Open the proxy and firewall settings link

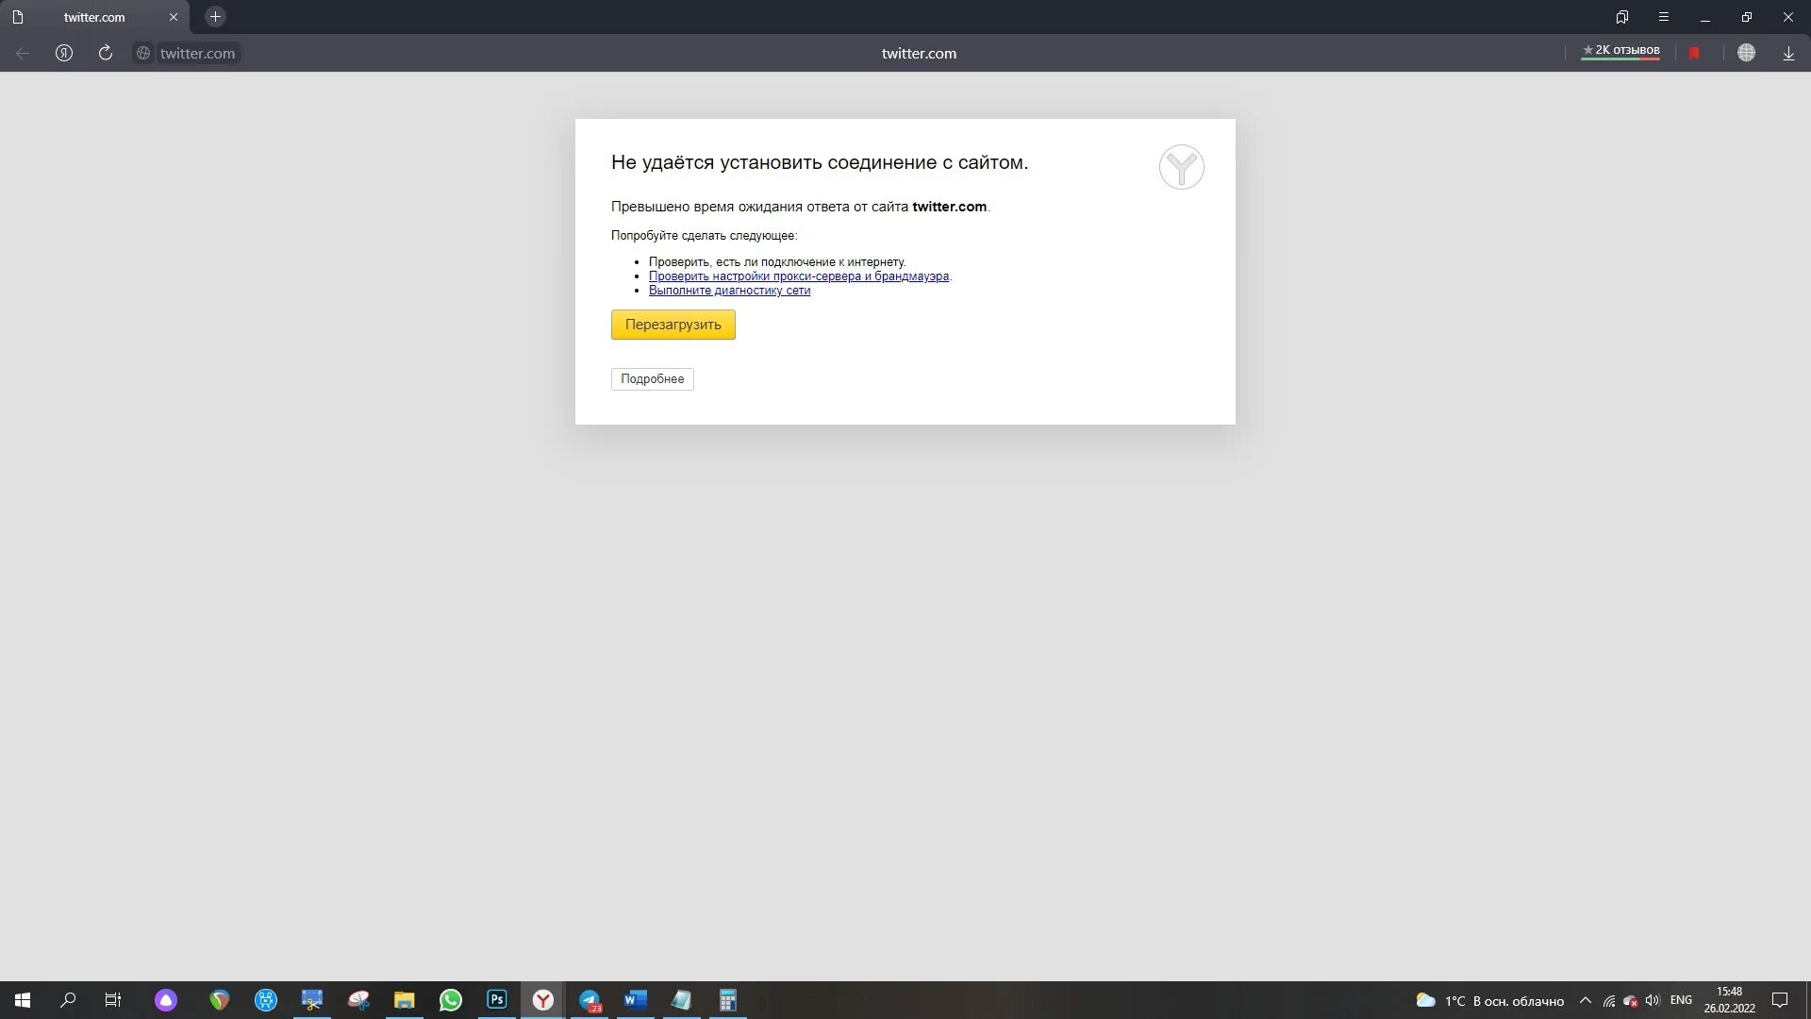click(798, 276)
